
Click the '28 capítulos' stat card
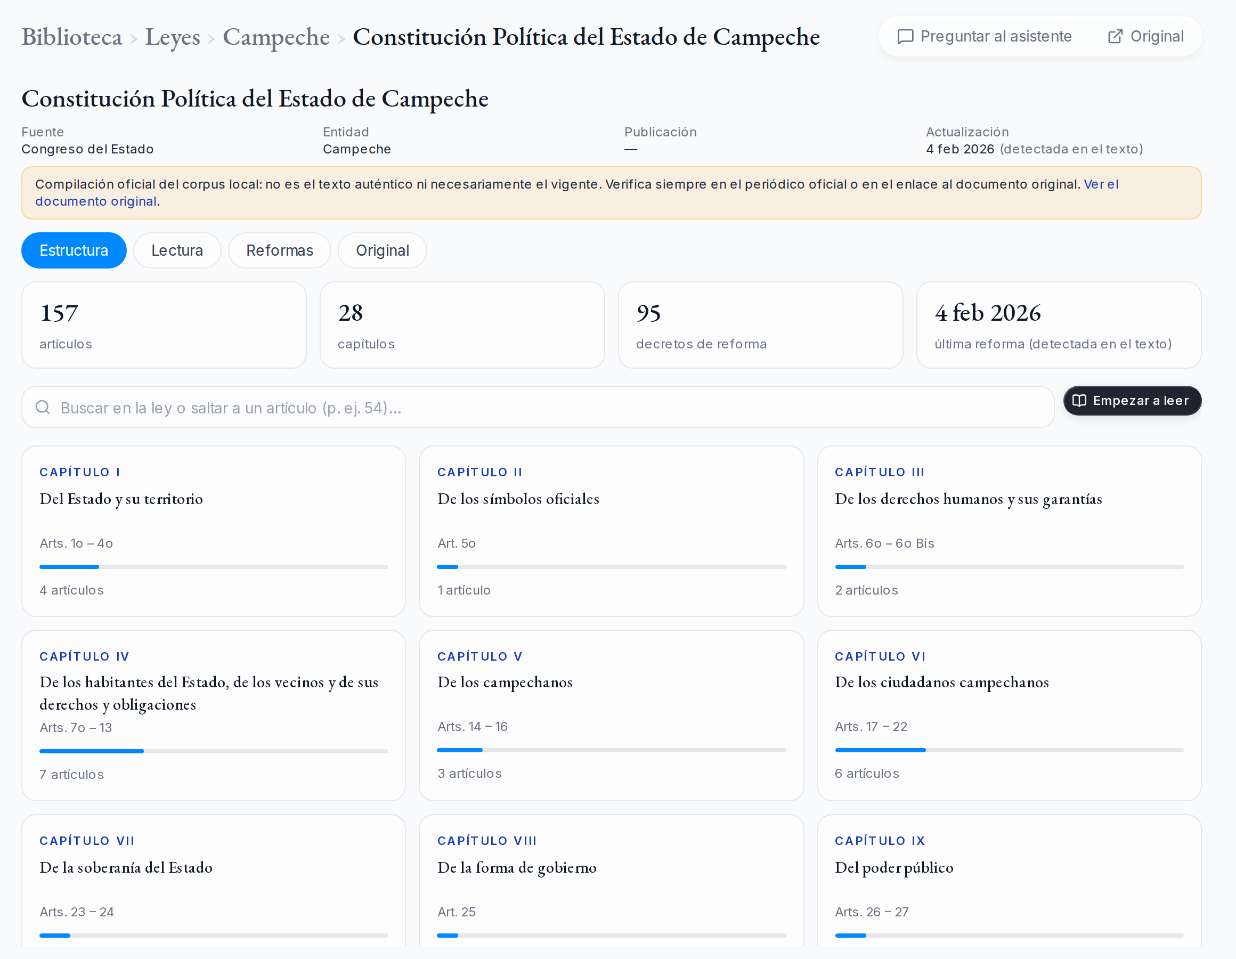pyautogui.click(x=462, y=325)
